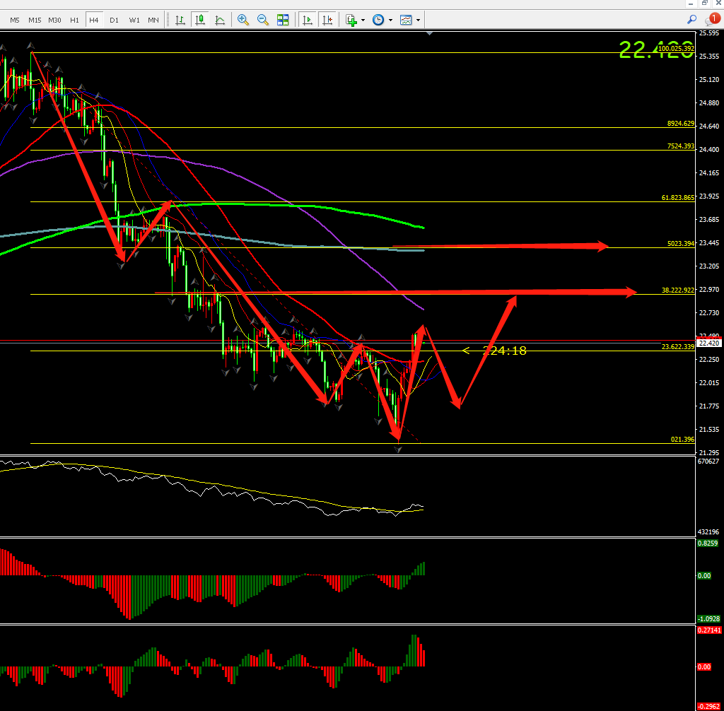Image resolution: width=724 pixels, height=711 pixels.
Task: Switch to line chart view
Action: tap(220, 20)
